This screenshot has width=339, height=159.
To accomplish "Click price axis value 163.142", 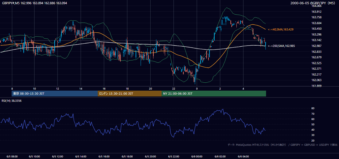I will 316,40.
